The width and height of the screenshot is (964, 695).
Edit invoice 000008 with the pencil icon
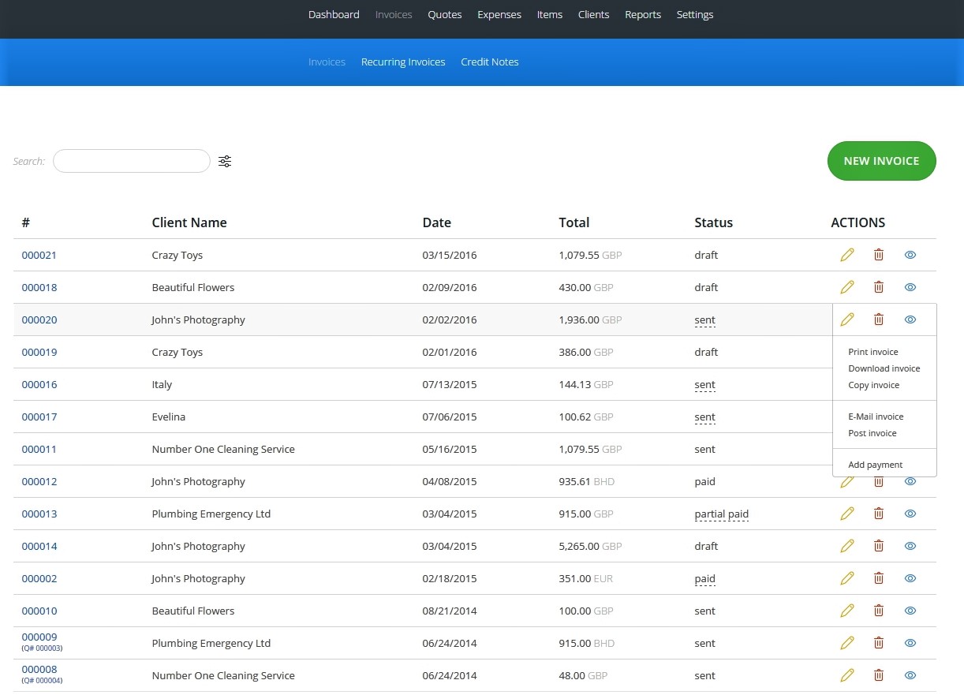click(847, 675)
